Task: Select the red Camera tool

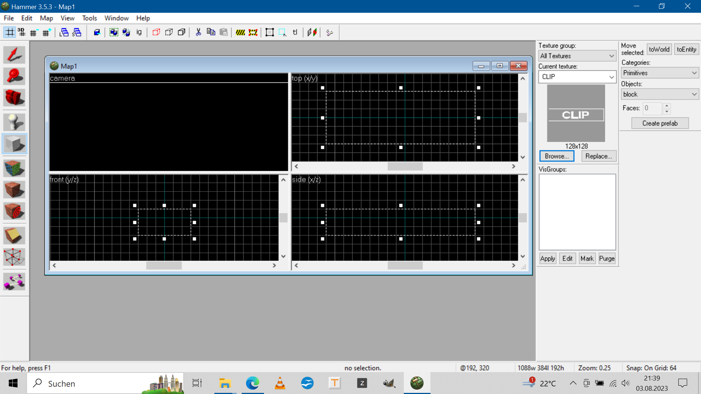Action: click(x=14, y=98)
